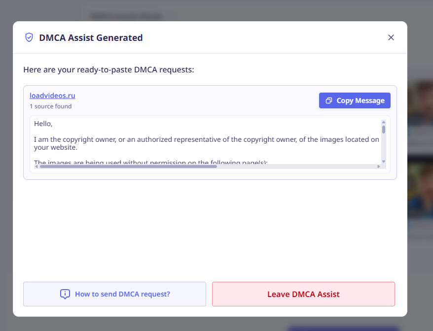
Task: Click the horizontal scrollbar thumb in message box
Action: (128, 166)
